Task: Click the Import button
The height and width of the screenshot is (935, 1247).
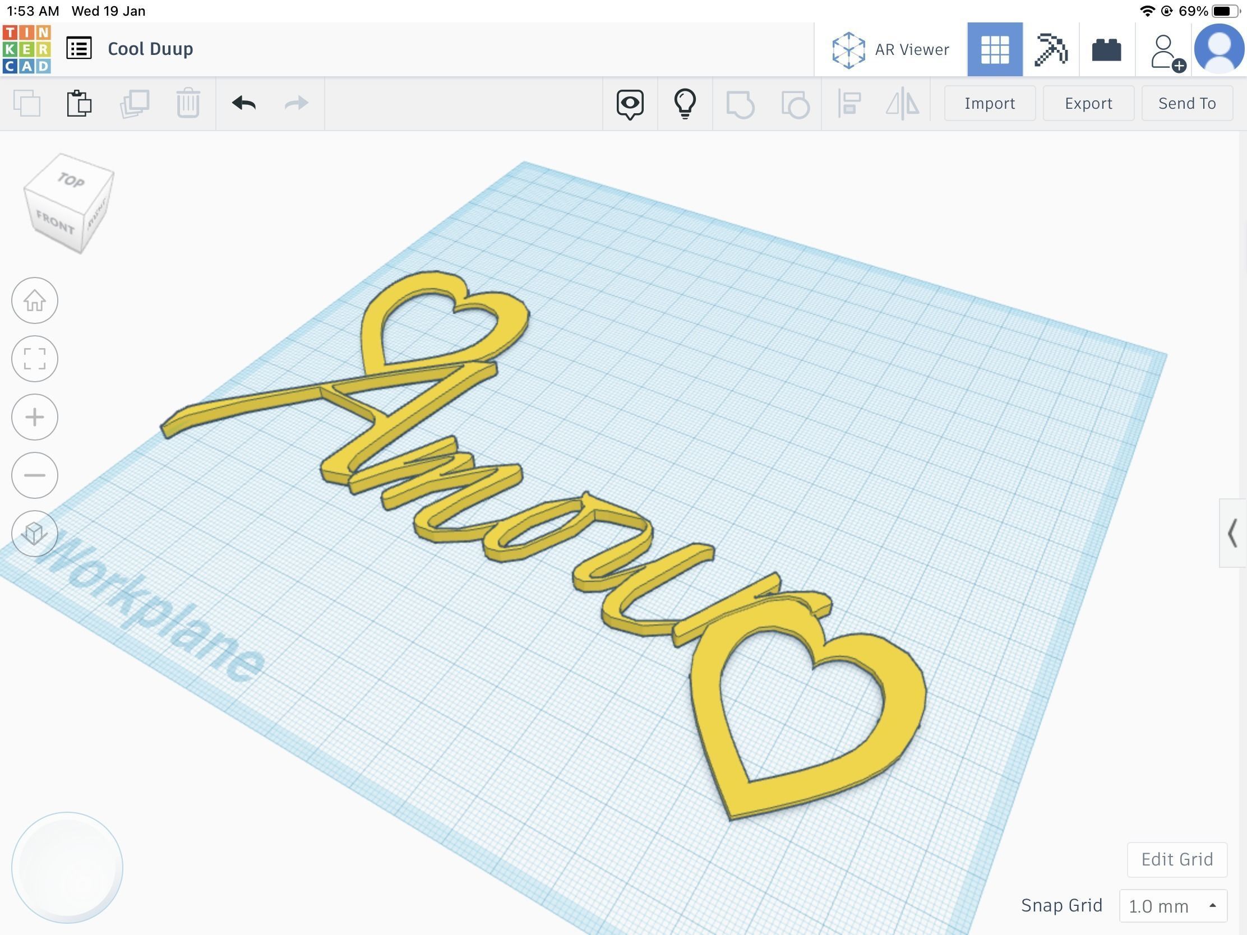Action: 990,103
